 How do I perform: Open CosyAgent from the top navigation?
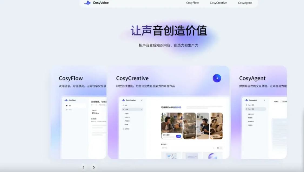point(245,3)
